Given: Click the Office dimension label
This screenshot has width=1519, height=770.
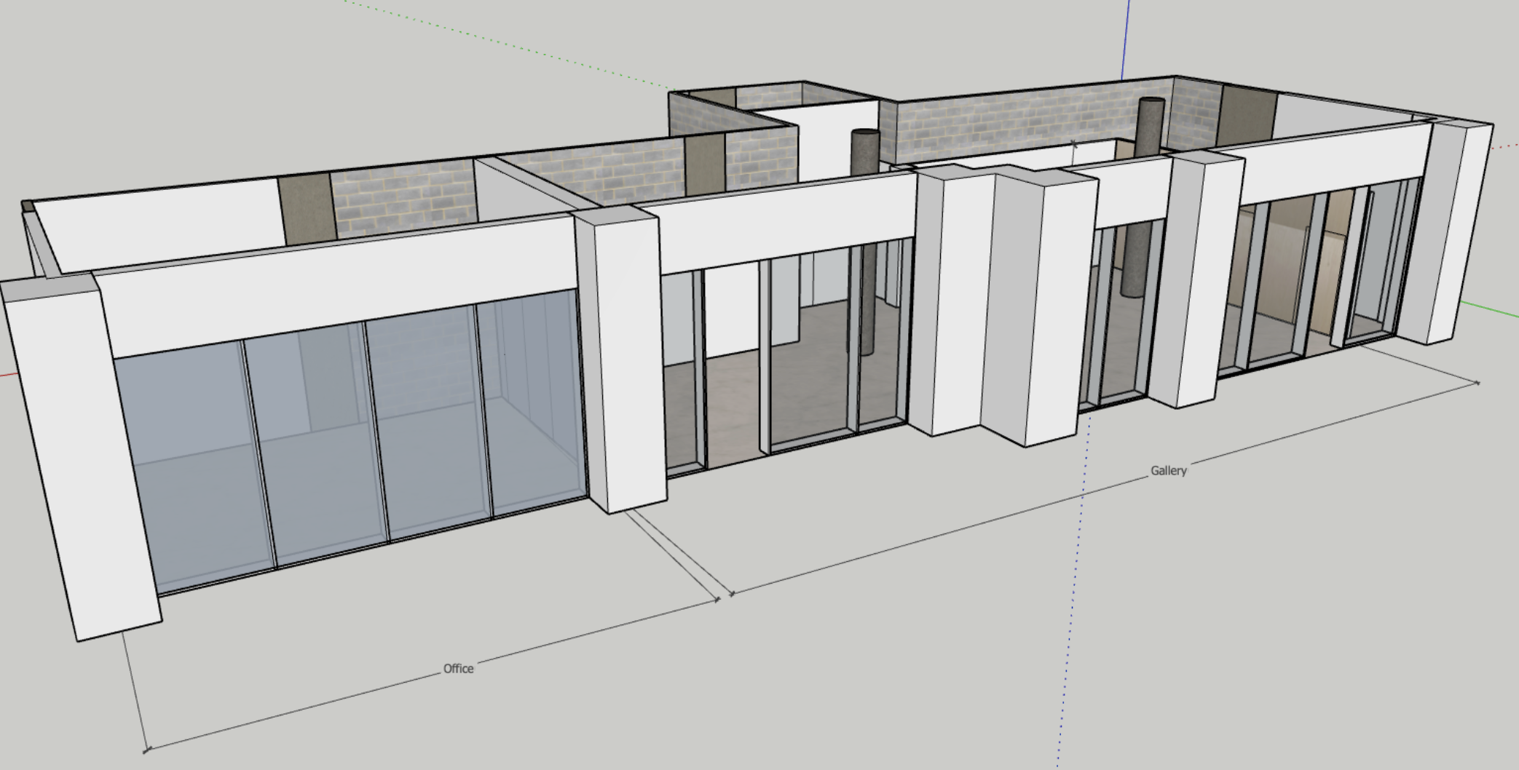Looking at the screenshot, I should 458,668.
